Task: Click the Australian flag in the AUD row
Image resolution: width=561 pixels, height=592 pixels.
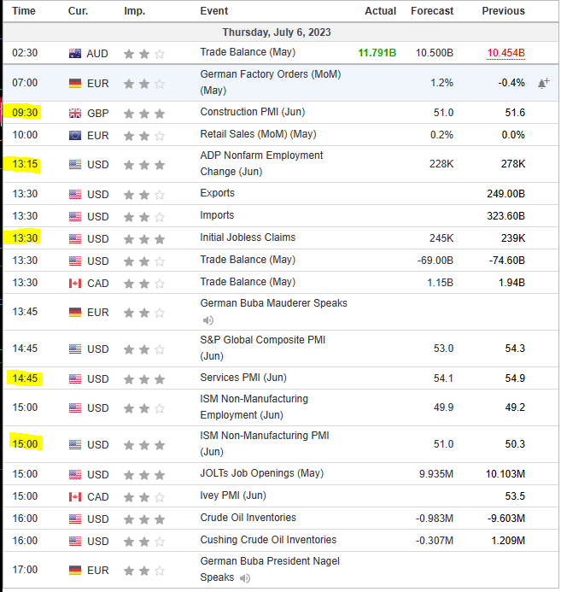Action: tap(76, 53)
